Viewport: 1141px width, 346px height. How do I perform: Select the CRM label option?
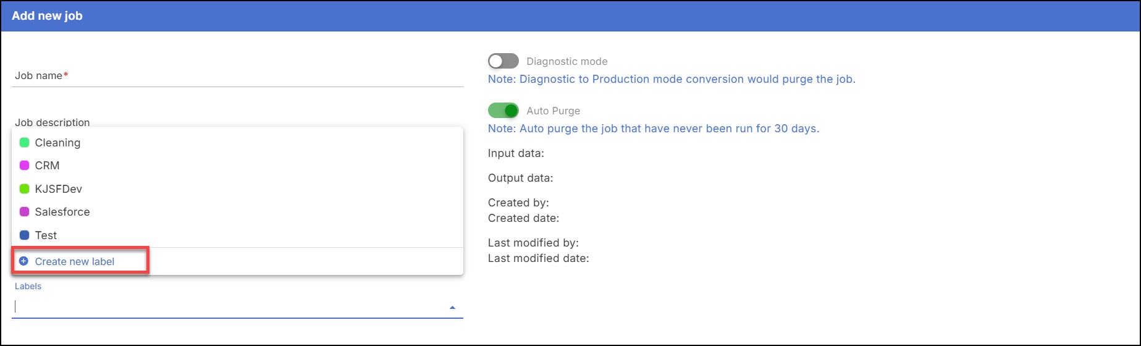237,166
